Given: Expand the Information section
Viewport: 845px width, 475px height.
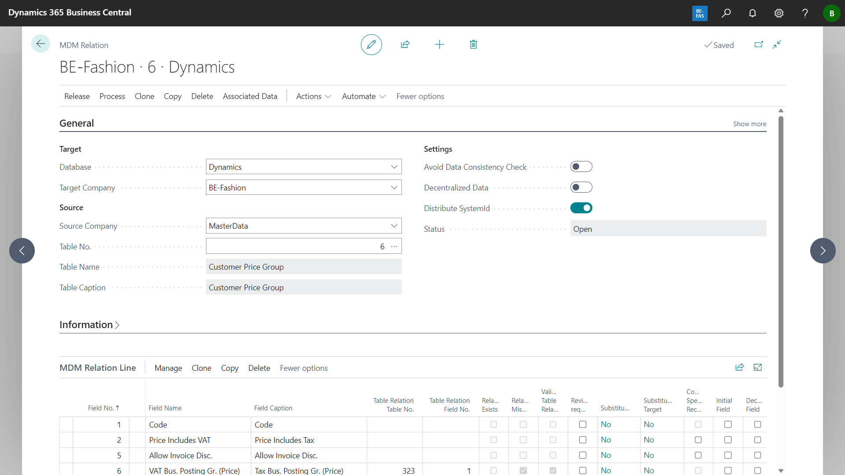Looking at the screenshot, I should (90, 325).
